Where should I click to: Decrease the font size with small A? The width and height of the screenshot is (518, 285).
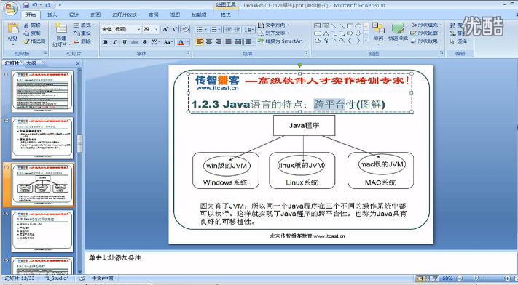(x=174, y=29)
